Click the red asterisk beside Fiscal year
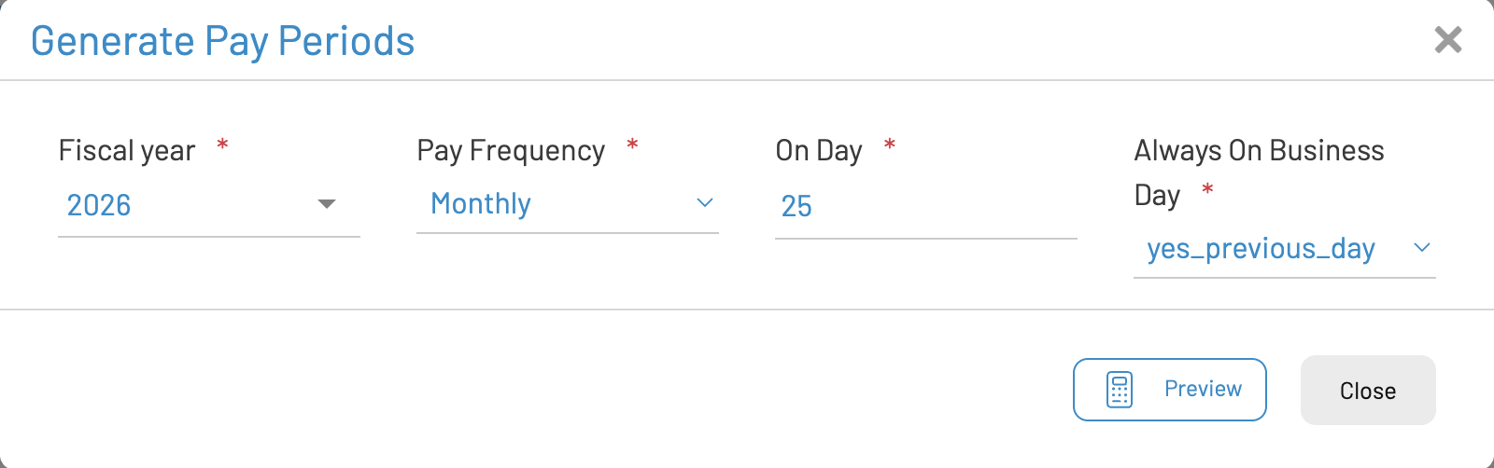This screenshot has height=468, width=1494. (x=222, y=145)
